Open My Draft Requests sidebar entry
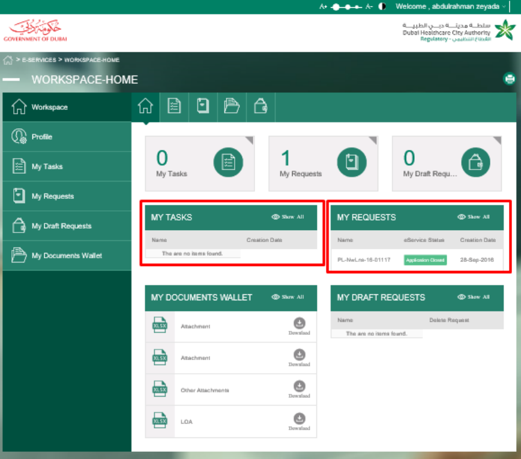This screenshot has height=459, width=521. 67,226
